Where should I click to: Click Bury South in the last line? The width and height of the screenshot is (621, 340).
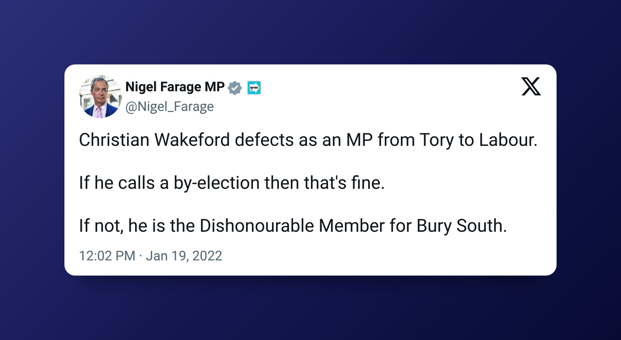coord(461,226)
